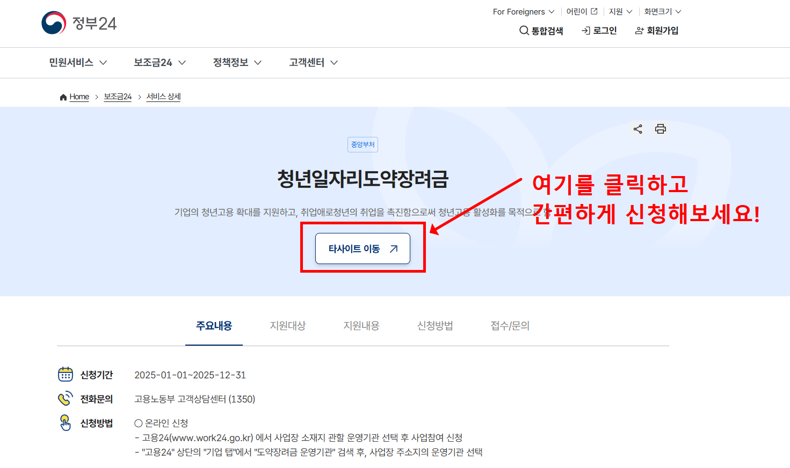
Task: Select the 신청방법 tab
Action: pyautogui.click(x=436, y=325)
